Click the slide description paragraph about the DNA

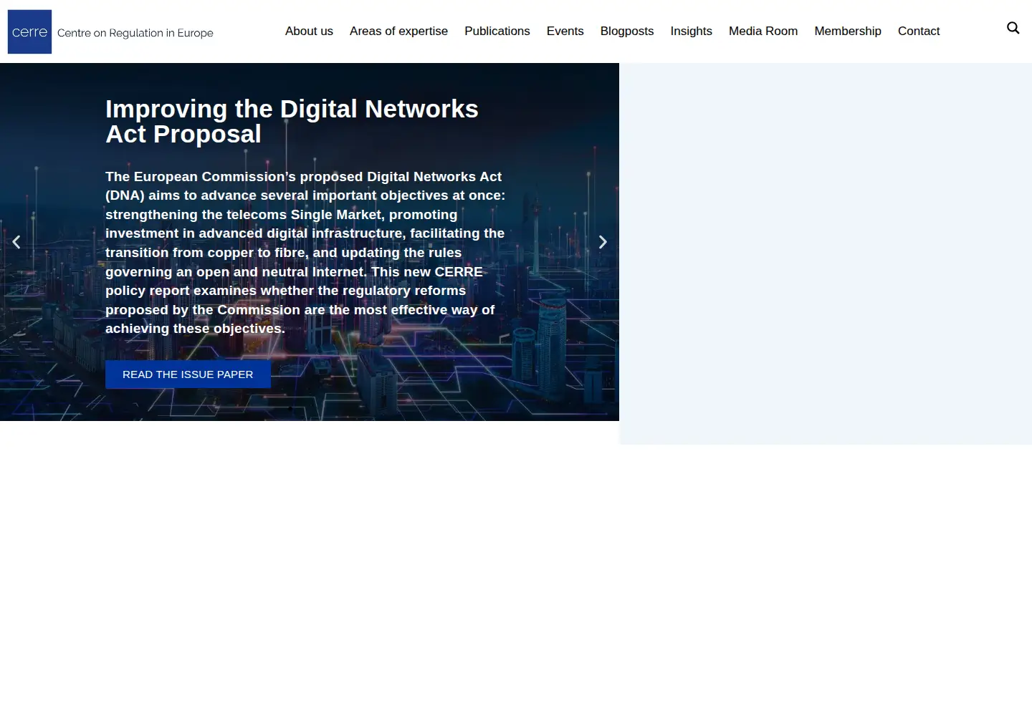click(306, 252)
